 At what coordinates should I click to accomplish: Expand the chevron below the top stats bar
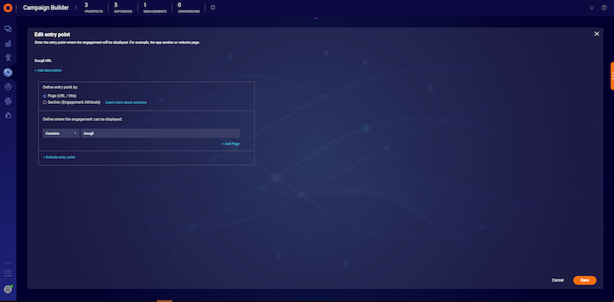point(316,18)
